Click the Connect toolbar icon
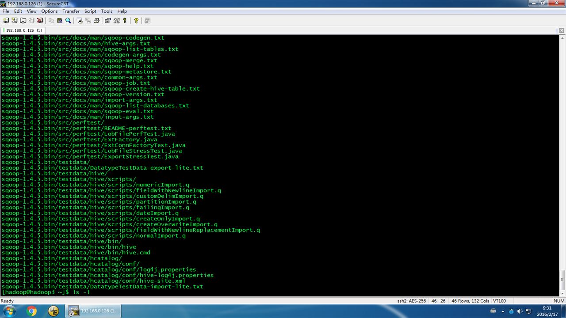The image size is (566, 318). tap(6, 20)
